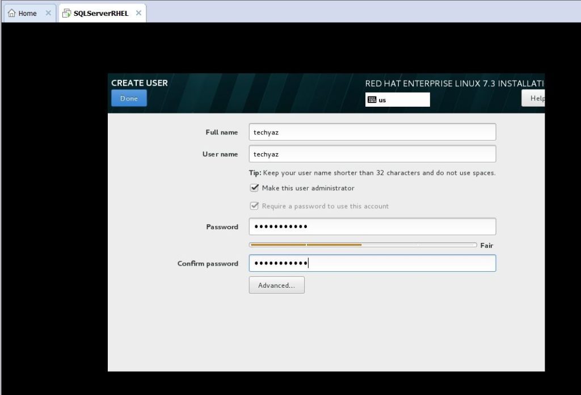Click into the User name field

372,154
